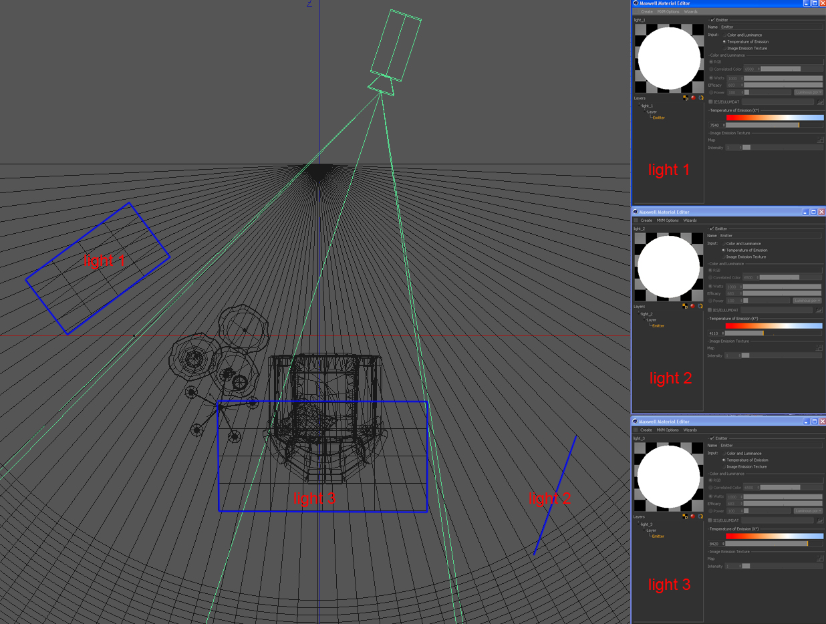Screen dimensions: 826x624
Task: Click the refresh preview icon in light_3 editor
Action: (x=700, y=516)
